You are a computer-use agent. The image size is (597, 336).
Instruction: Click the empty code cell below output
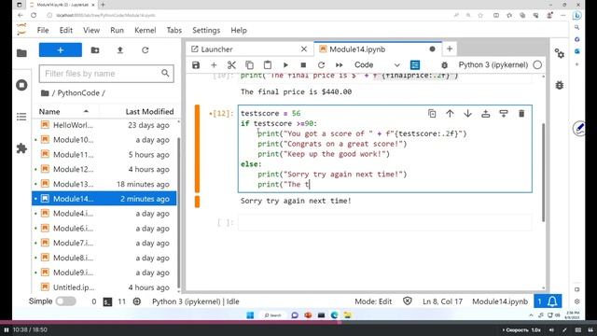[x=384, y=223]
